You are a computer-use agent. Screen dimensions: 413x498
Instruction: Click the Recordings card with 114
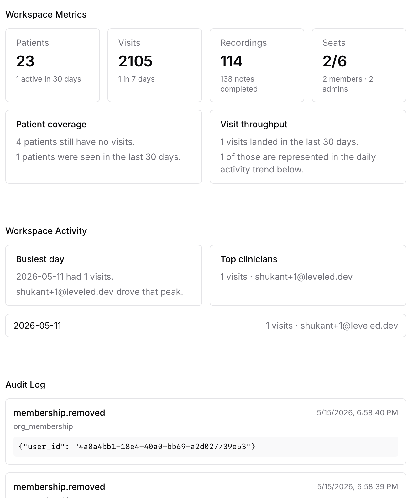coord(257,65)
